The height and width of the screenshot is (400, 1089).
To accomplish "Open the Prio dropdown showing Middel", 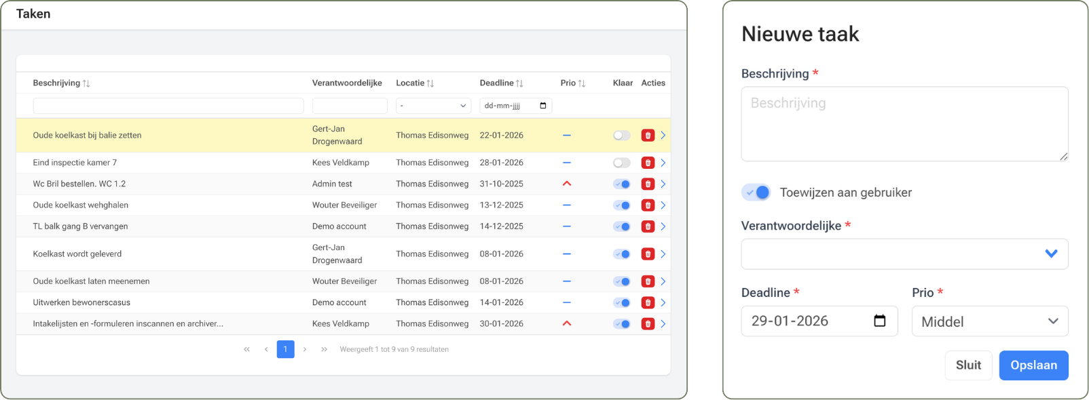I will click(x=989, y=321).
